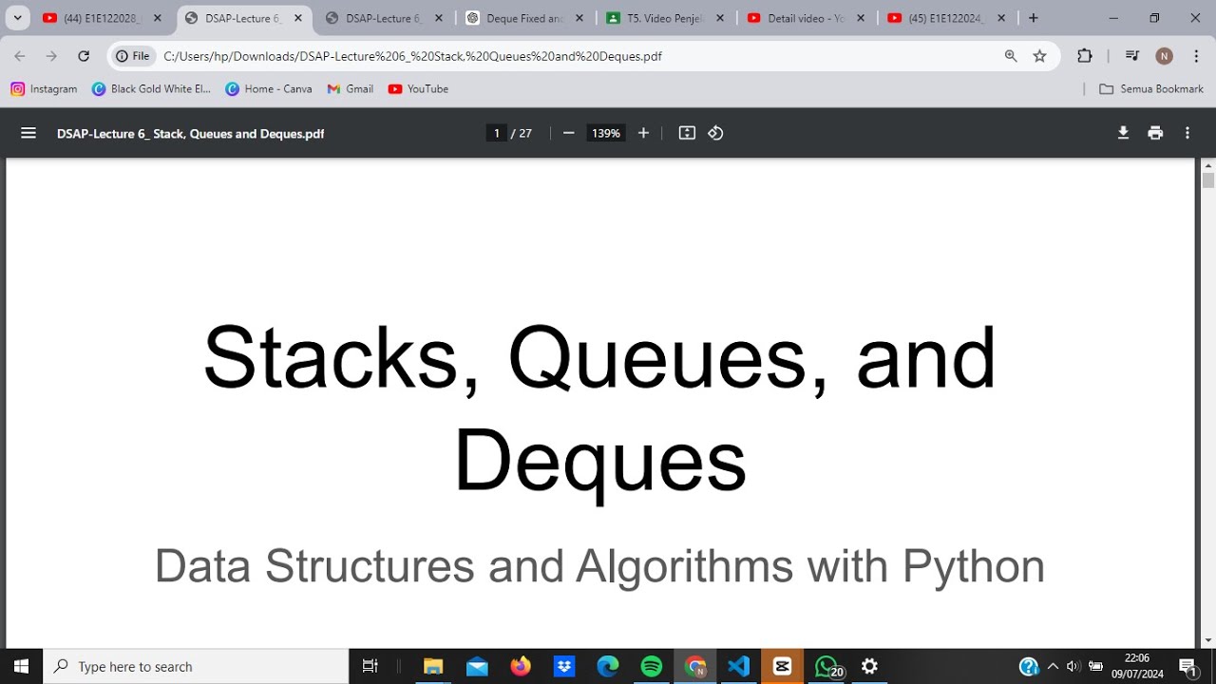Viewport: 1216px width, 684px height.
Task: Go back to previous page
Action: (20, 56)
